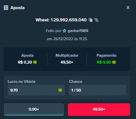Click the R$ coin icon in Lucro na Vitória field
Screen dimensions: 136x119
coord(60,90)
